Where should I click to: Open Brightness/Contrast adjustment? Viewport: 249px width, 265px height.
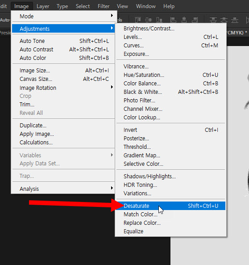coord(170,29)
